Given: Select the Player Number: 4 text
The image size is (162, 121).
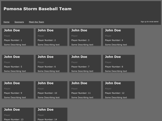Looking at the screenshot, I should 114,40.
